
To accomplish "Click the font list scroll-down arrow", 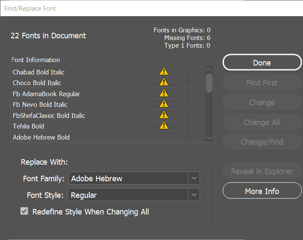I will [209, 137].
